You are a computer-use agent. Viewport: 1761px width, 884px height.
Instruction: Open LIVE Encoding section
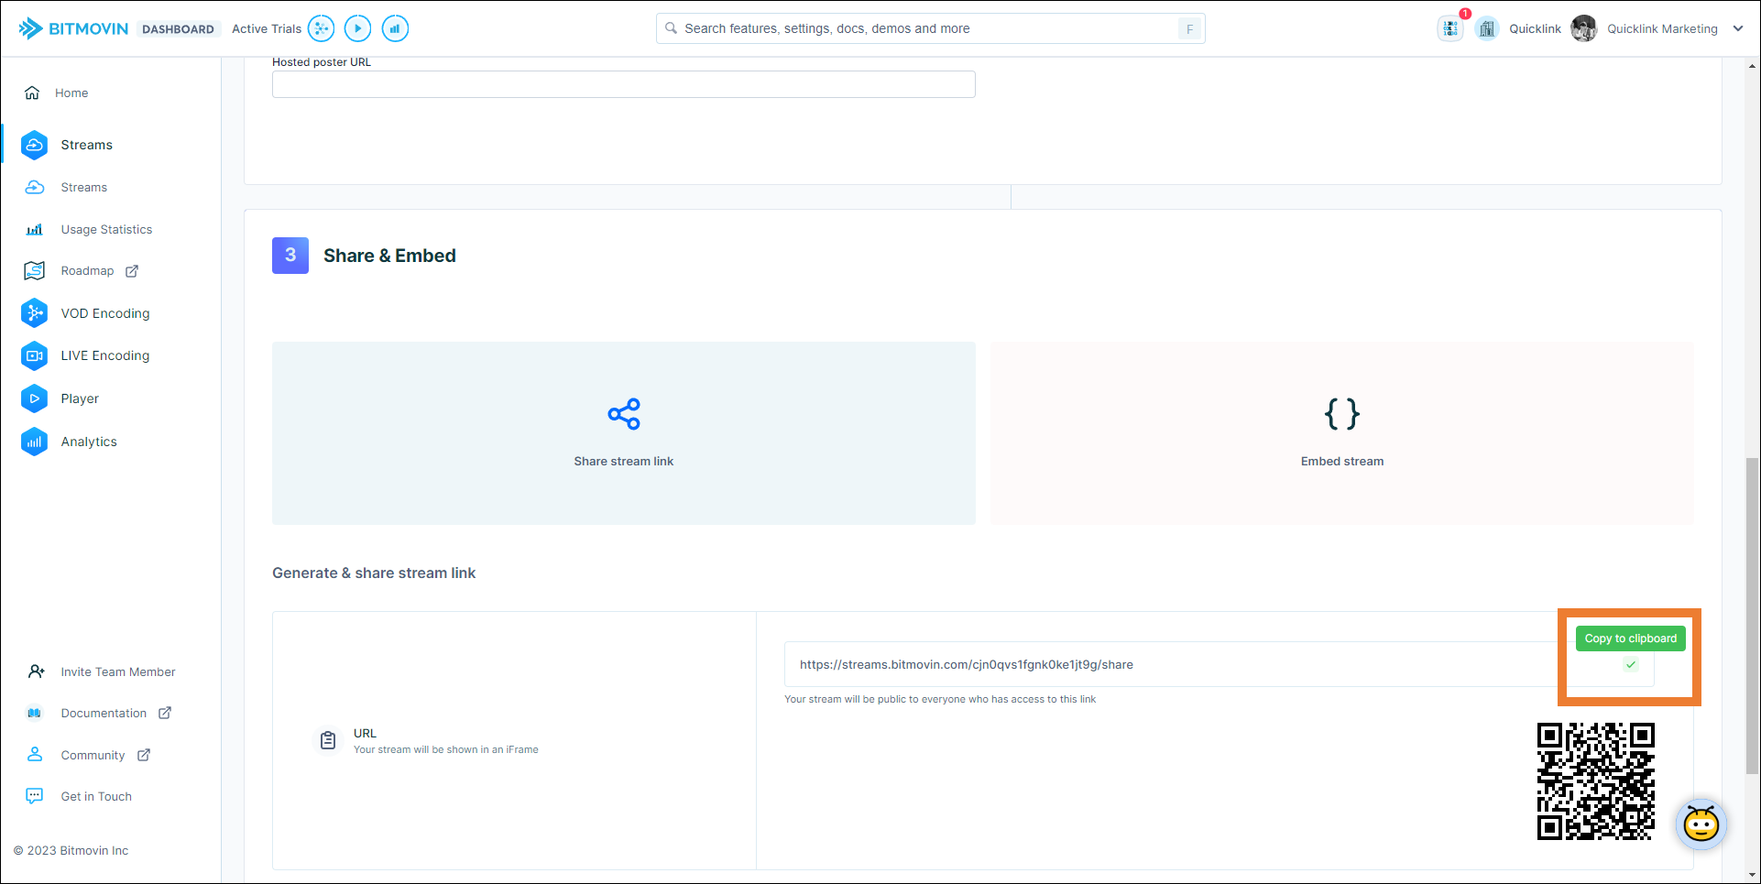tap(104, 355)
